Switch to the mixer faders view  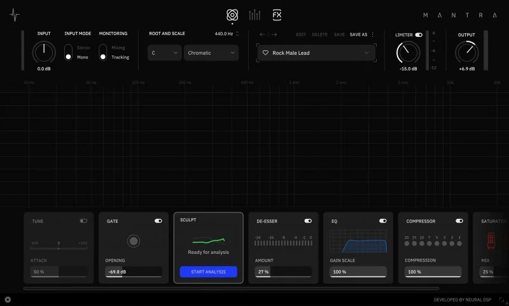[x=254, y=15]
